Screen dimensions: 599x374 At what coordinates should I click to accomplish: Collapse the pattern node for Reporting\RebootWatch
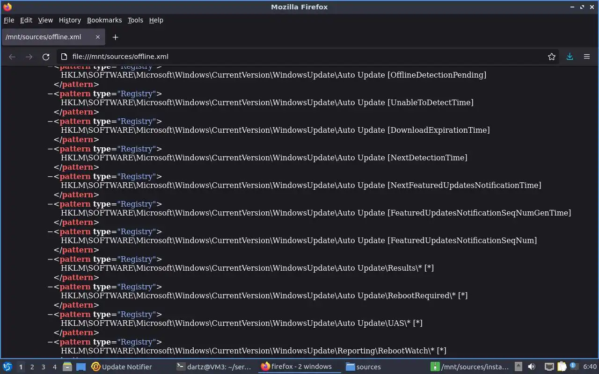(x=50, y=342)
